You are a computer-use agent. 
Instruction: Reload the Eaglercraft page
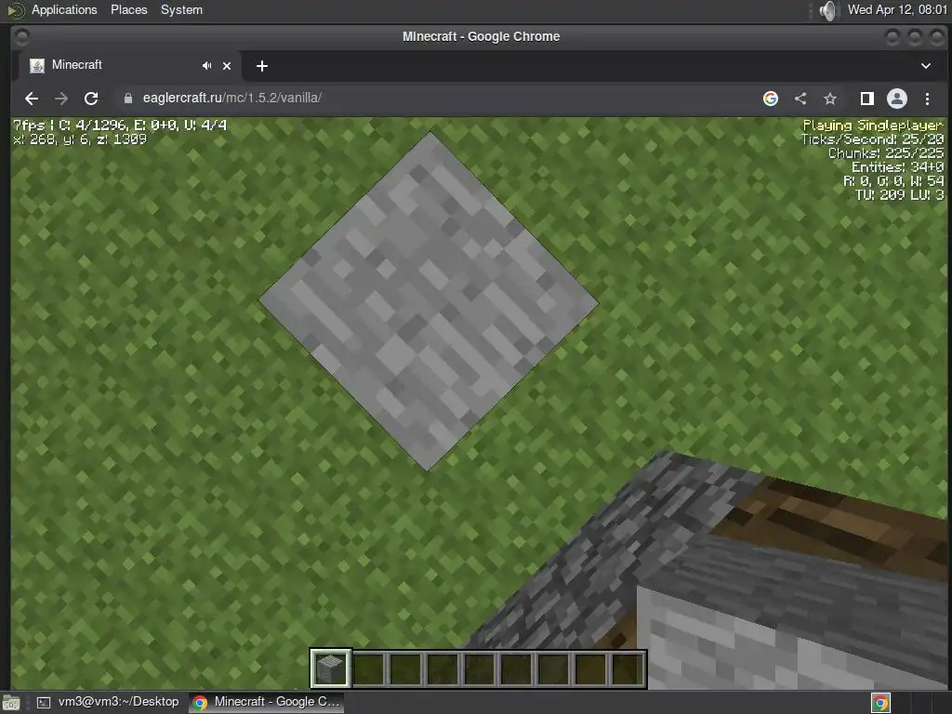coord(91,99)
